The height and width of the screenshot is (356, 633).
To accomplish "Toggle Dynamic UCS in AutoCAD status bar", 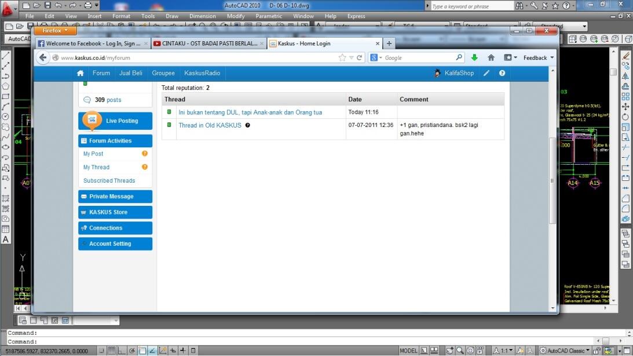I will pyautogui.click(x=163, y=351).
